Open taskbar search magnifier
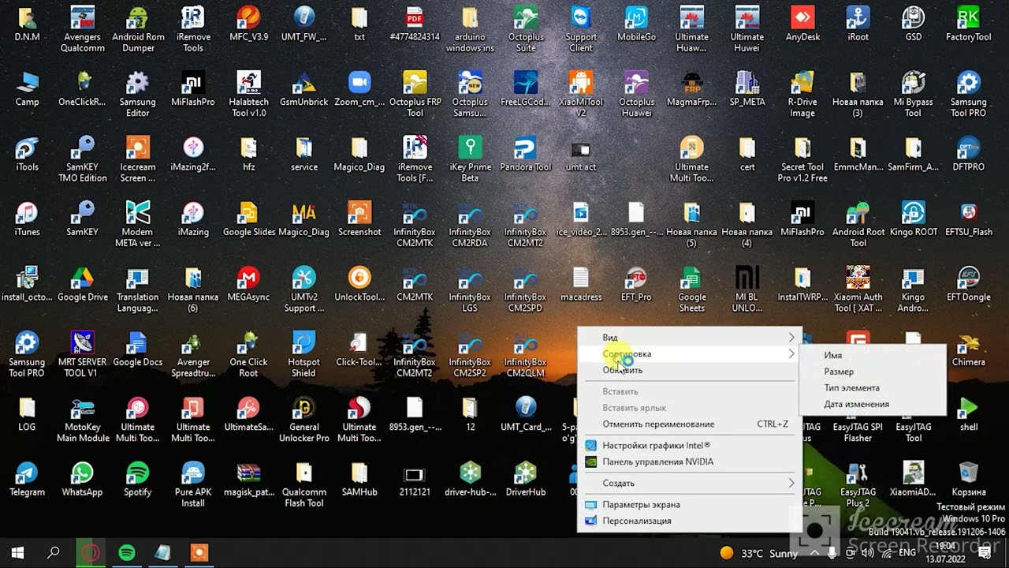 pos(54,553)
